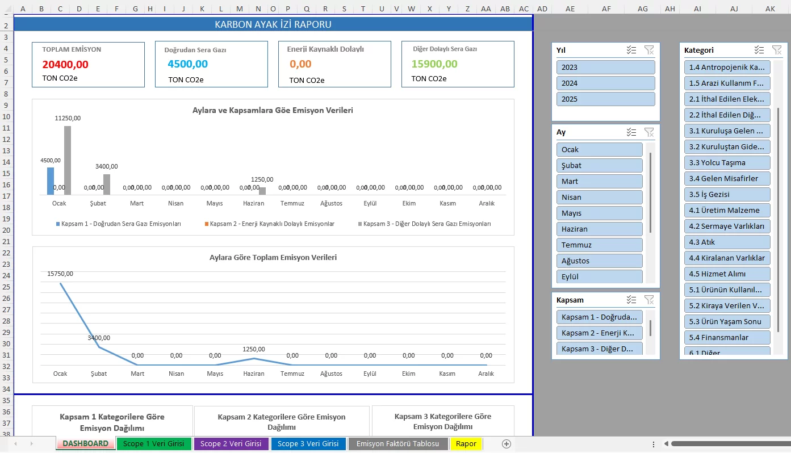Select Haziran in the Ay slicer

[x=600, y=229]
